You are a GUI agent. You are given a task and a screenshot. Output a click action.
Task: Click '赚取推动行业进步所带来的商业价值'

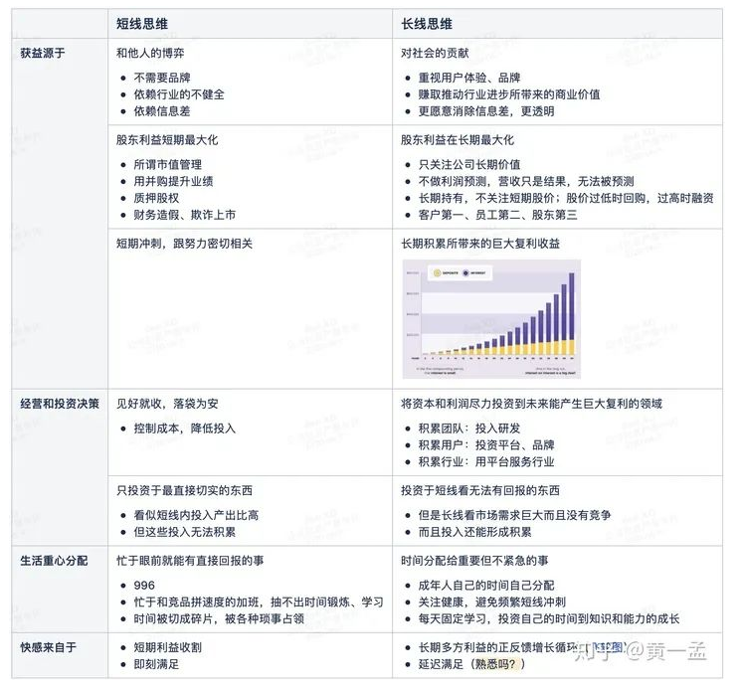coord(509,94)
